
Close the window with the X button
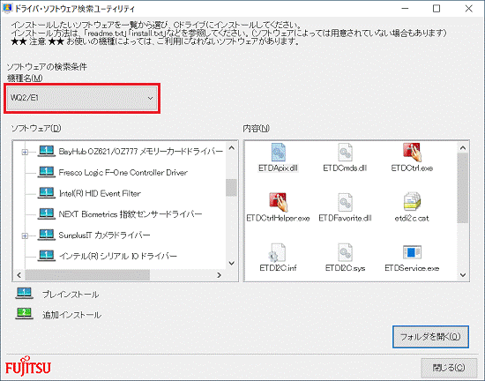[x=469, y=8]
